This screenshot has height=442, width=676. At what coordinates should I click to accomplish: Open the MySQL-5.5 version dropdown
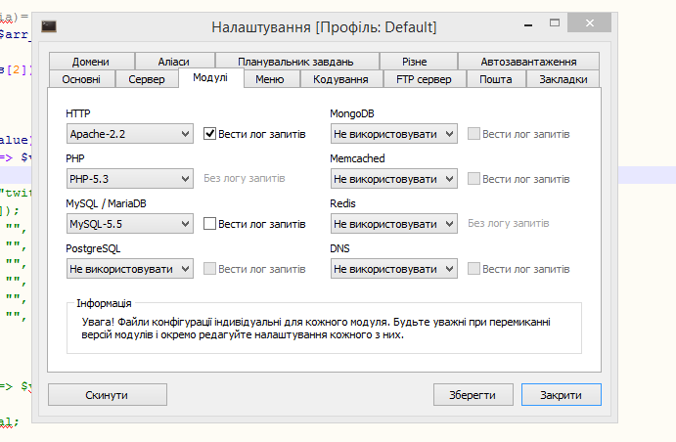[129, 224]
